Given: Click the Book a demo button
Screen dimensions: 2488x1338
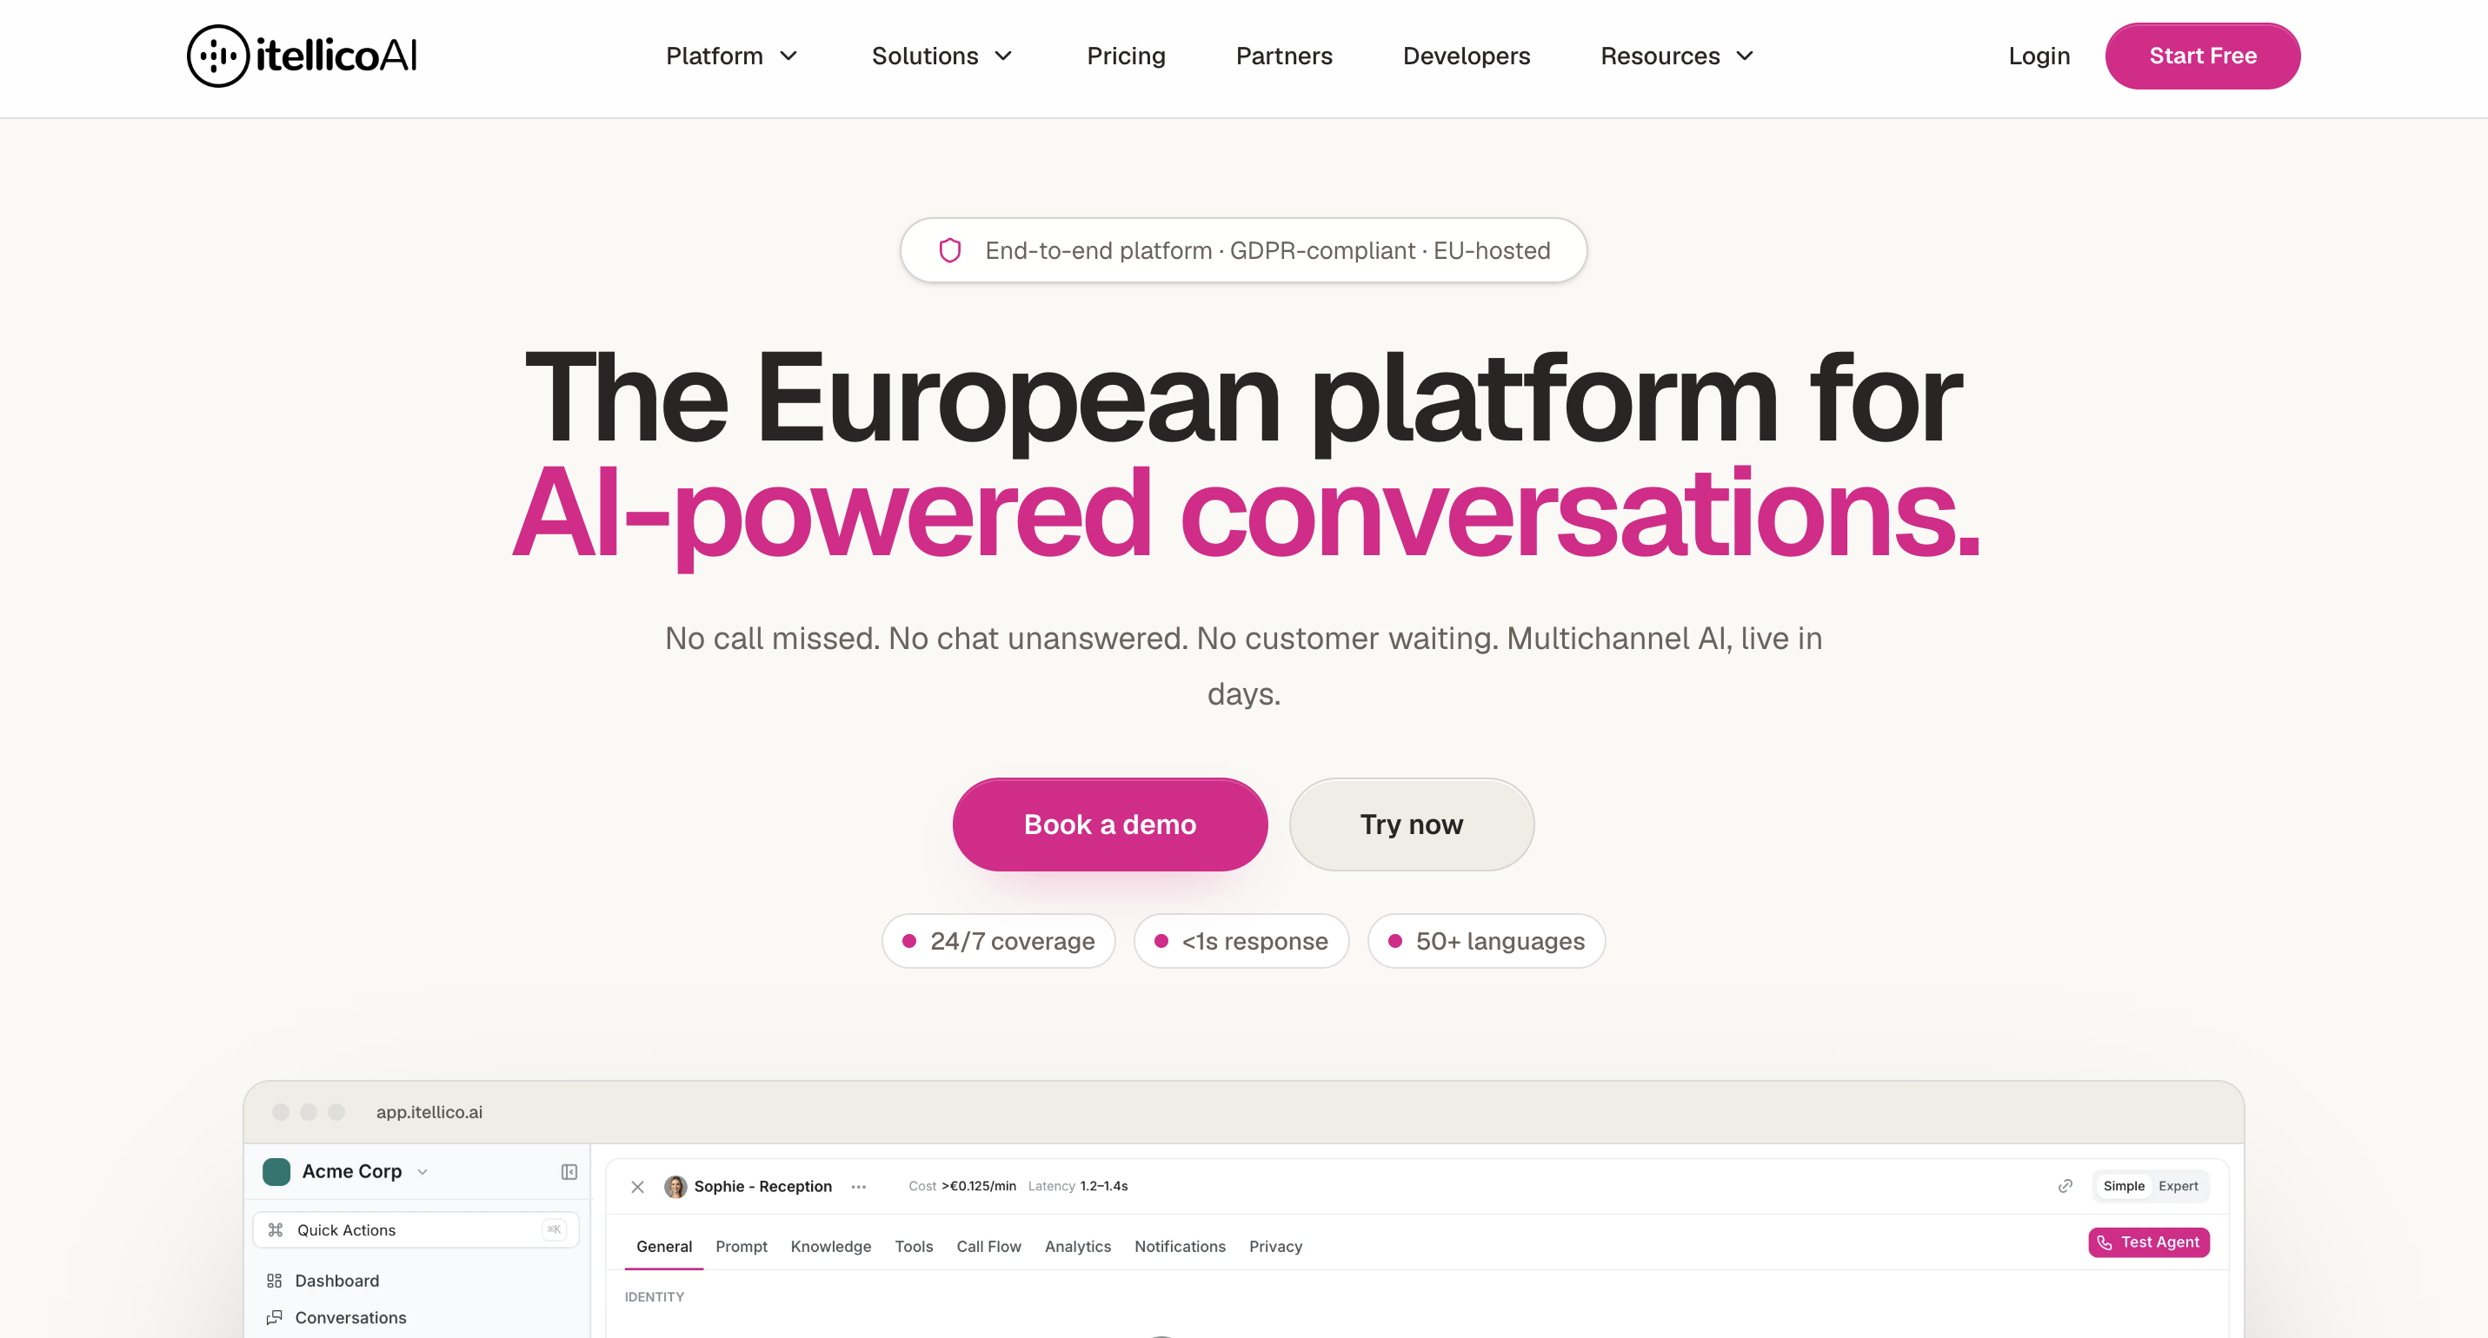Looking at the screenshot, I should (1110, 825).
